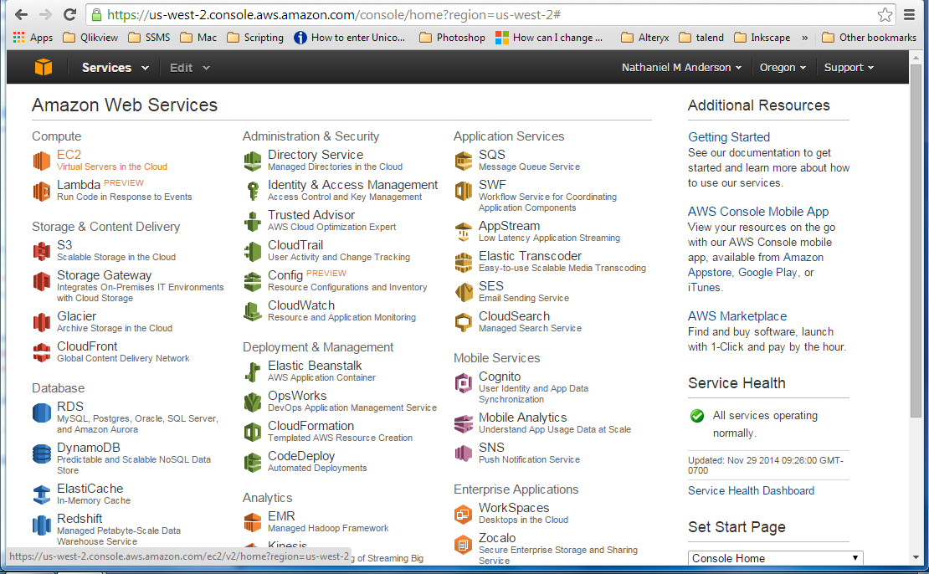The width and height of the screenshot is (929, 574).
Task: Open the Apps bookmarks shortcut
Action: (x=33, y=38)
